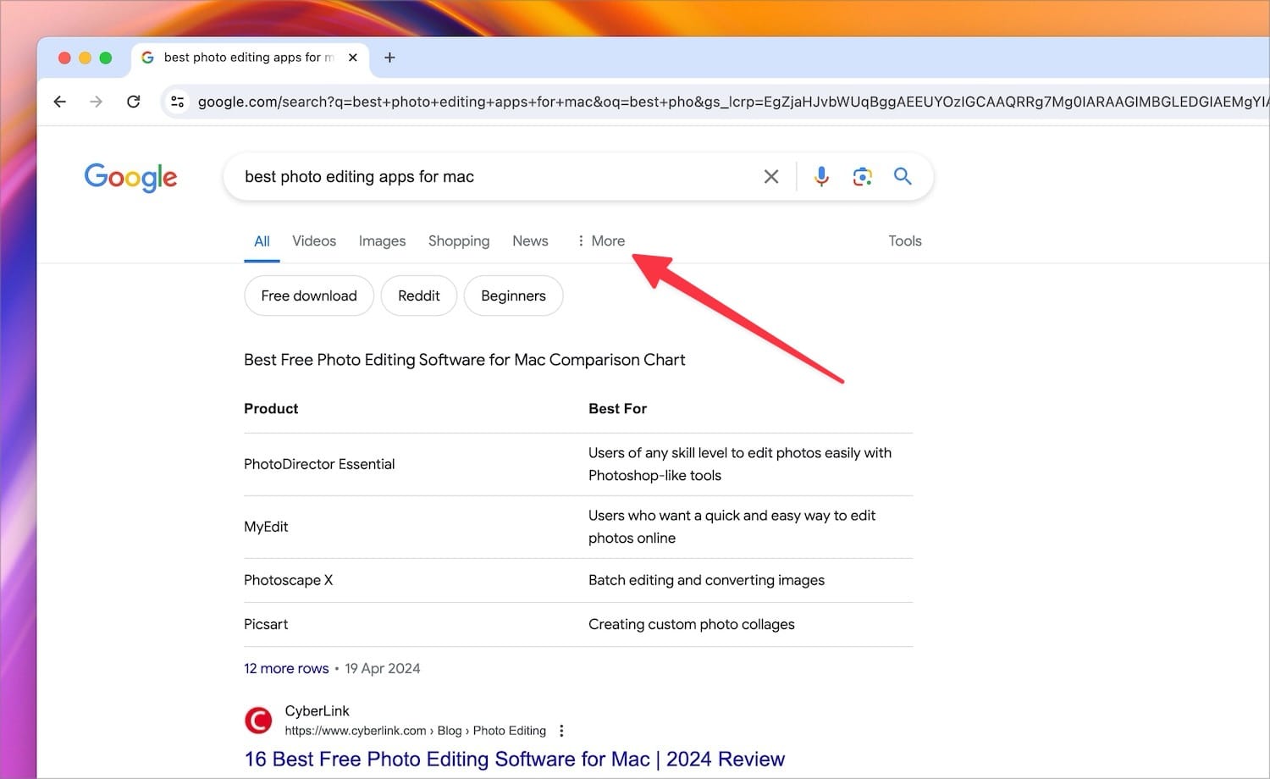Click the CyberLink favicon
The height and width of the screenshot is (779, 1270).
[x=258, y=721]
